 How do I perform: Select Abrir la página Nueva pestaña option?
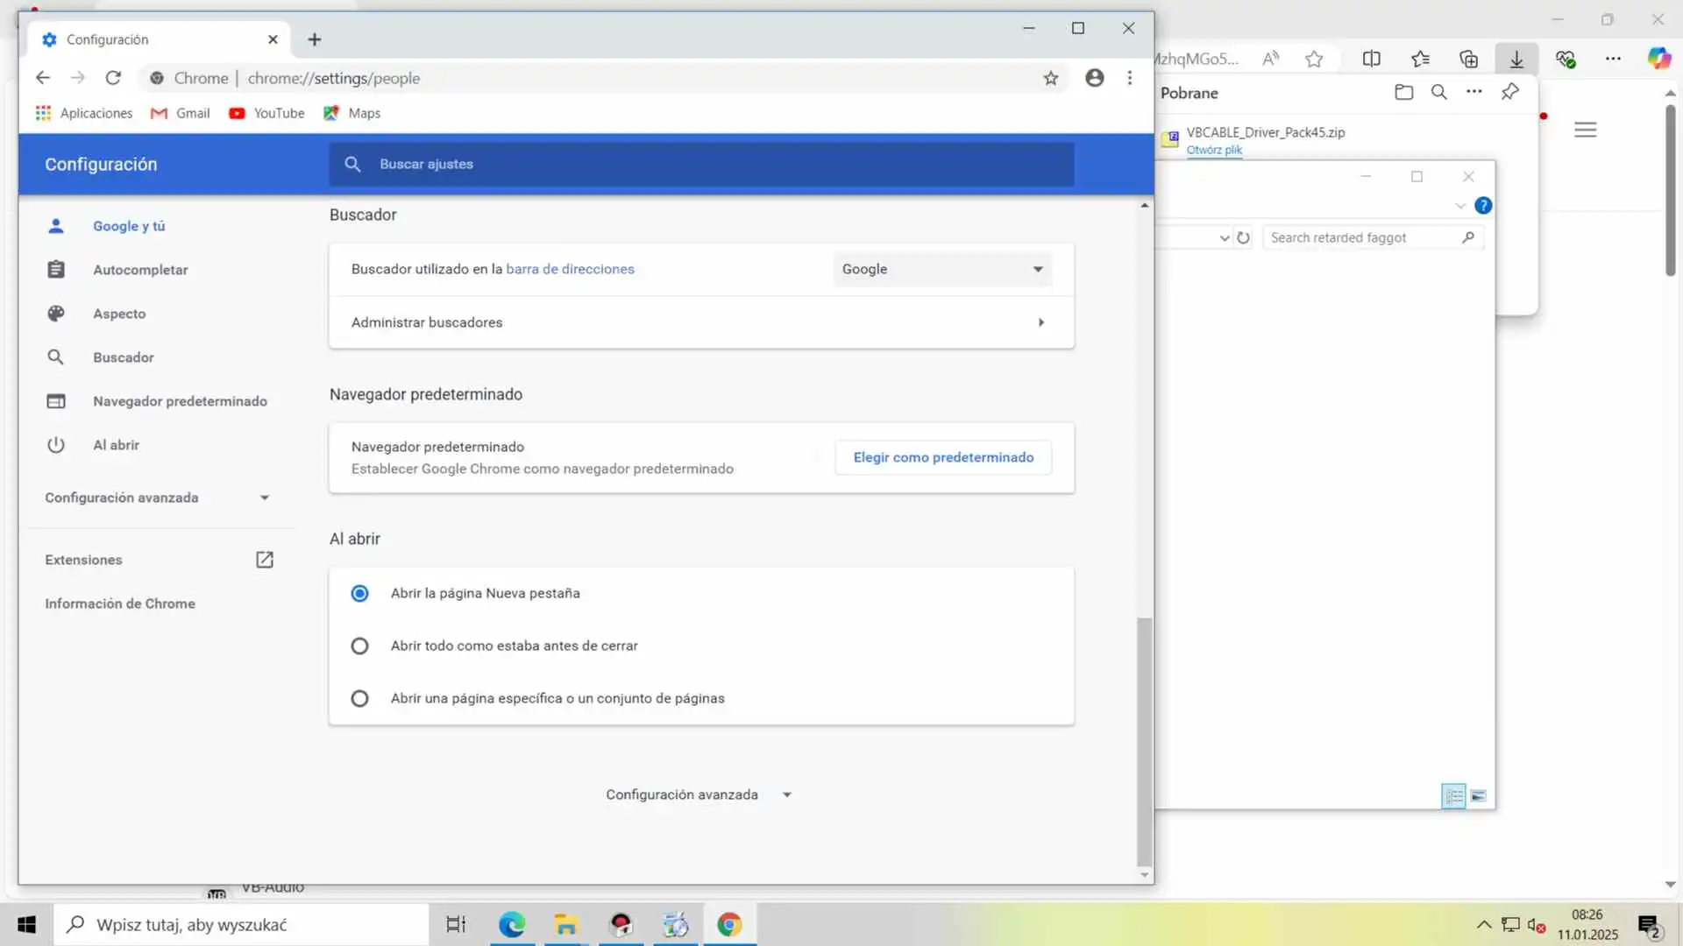pyautogui.click(x=359, y=594)
